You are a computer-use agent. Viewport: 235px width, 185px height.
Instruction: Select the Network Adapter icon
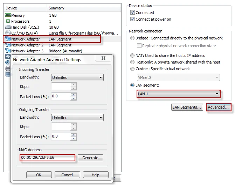8,39
